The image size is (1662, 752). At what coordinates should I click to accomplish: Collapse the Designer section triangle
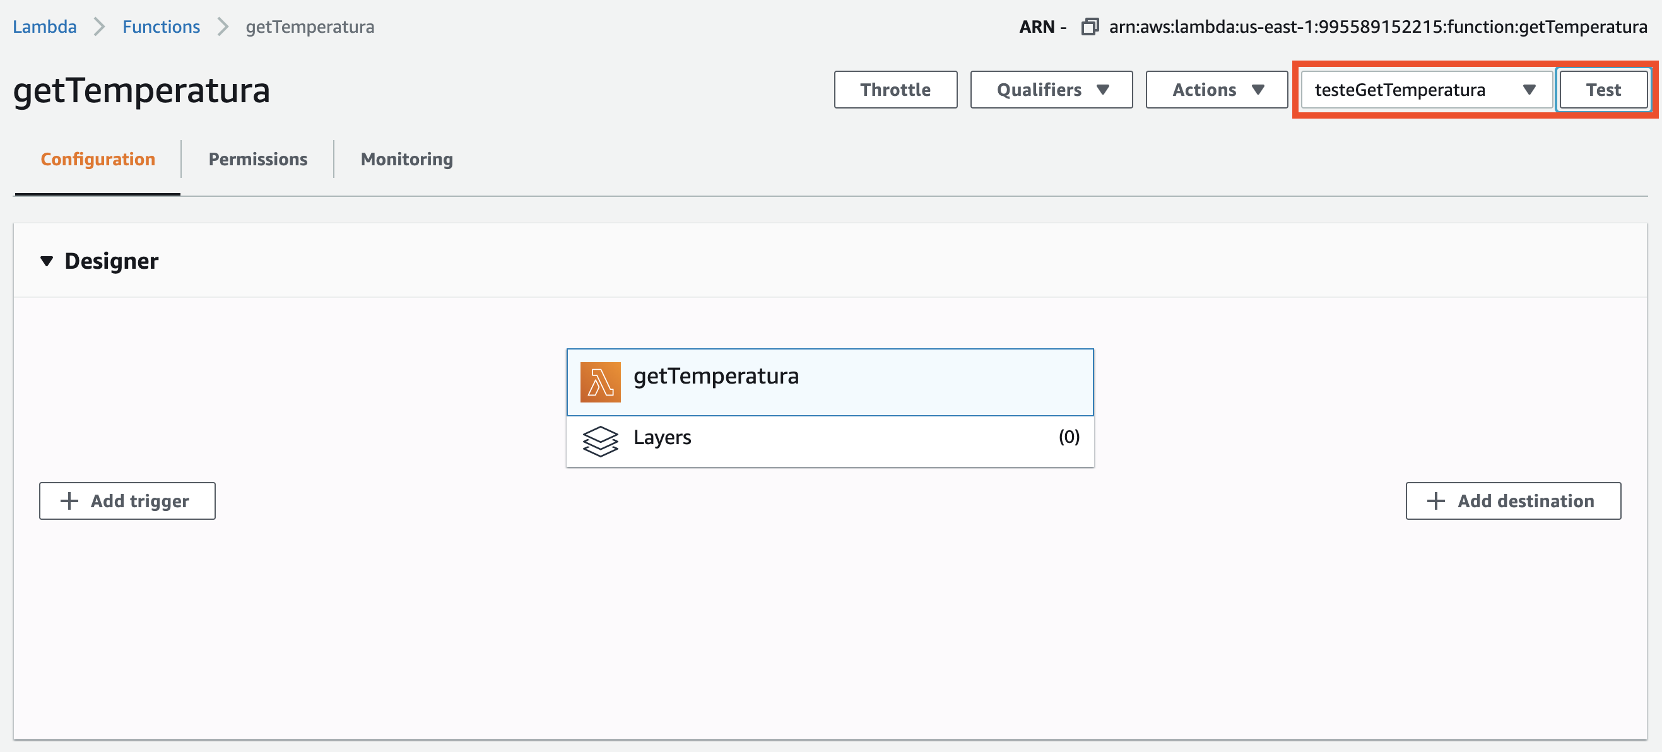click(x=47, y=261)
